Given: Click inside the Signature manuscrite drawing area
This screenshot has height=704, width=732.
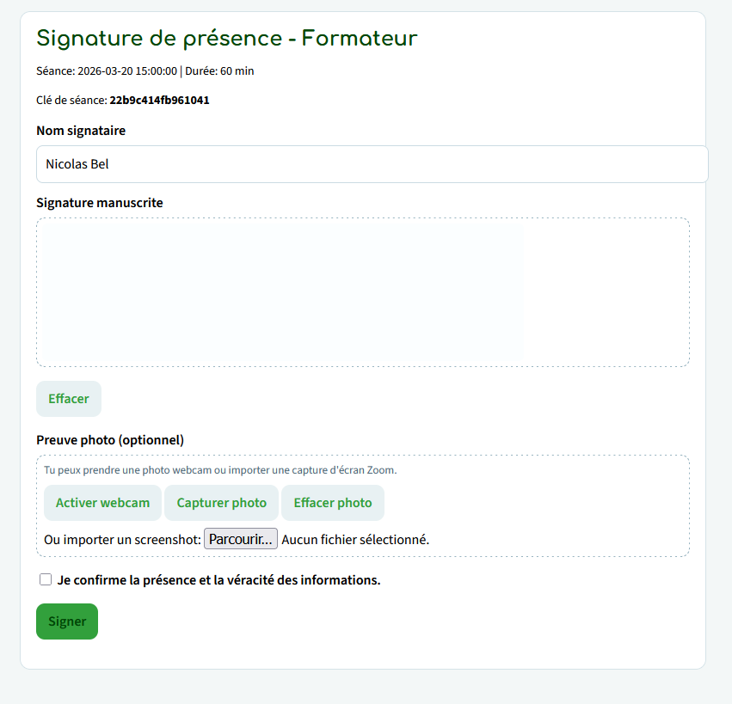Looking at the screenshot, I should (x=362, y=292).
